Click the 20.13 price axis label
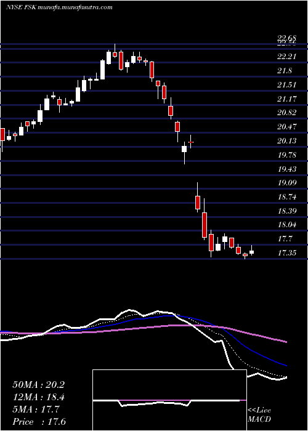This screenshot has width=308, height=431. pyautogui.click(x=286, y=141)
